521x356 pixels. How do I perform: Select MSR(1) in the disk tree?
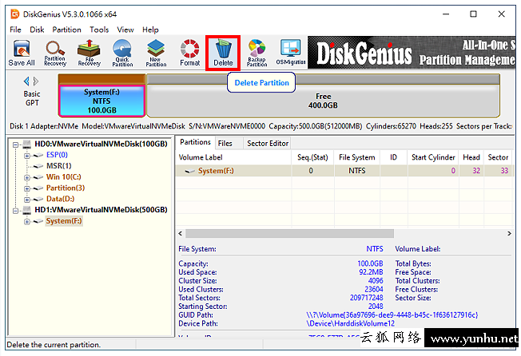[59, 166]
